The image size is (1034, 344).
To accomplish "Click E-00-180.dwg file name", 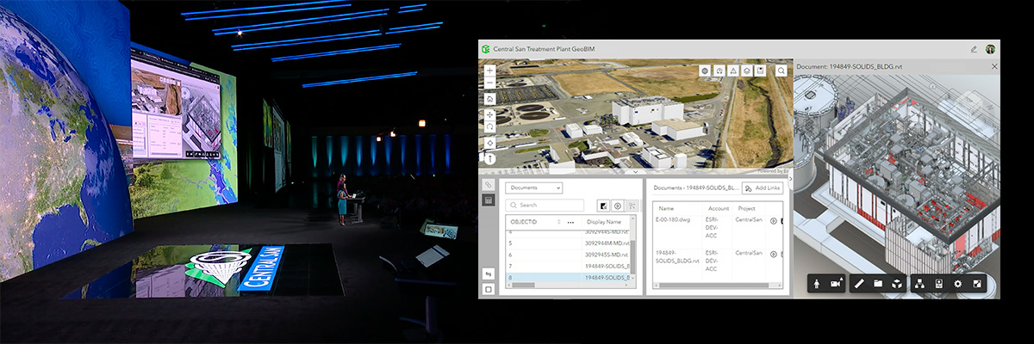I will (x=673, y=220).
